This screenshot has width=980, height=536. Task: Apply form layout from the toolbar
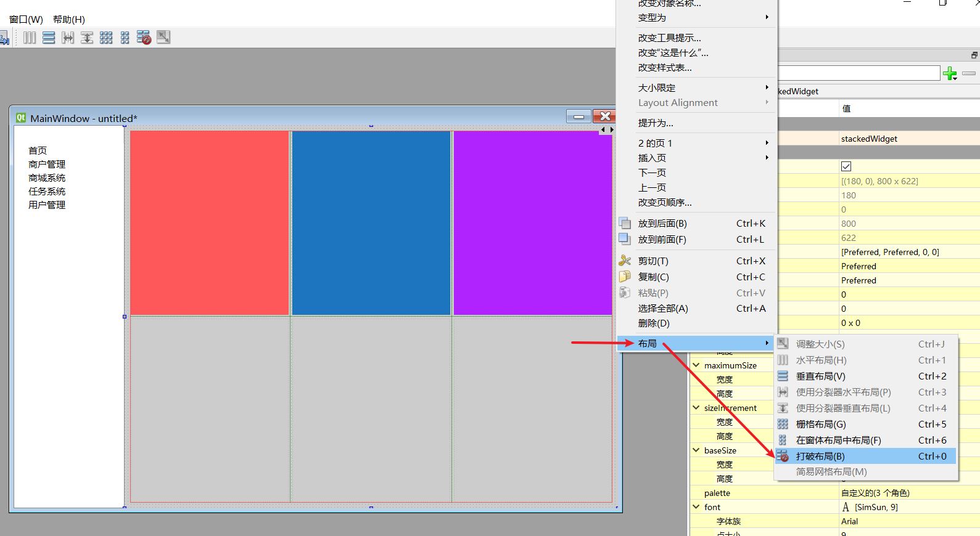pos(125,38)
